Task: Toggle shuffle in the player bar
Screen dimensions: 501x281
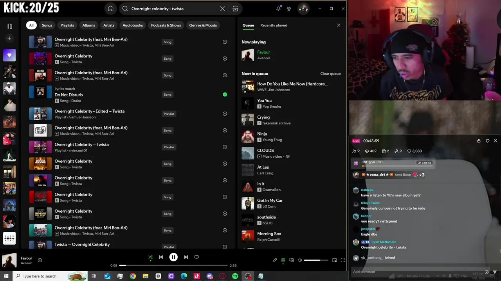Action: [150, 257]
